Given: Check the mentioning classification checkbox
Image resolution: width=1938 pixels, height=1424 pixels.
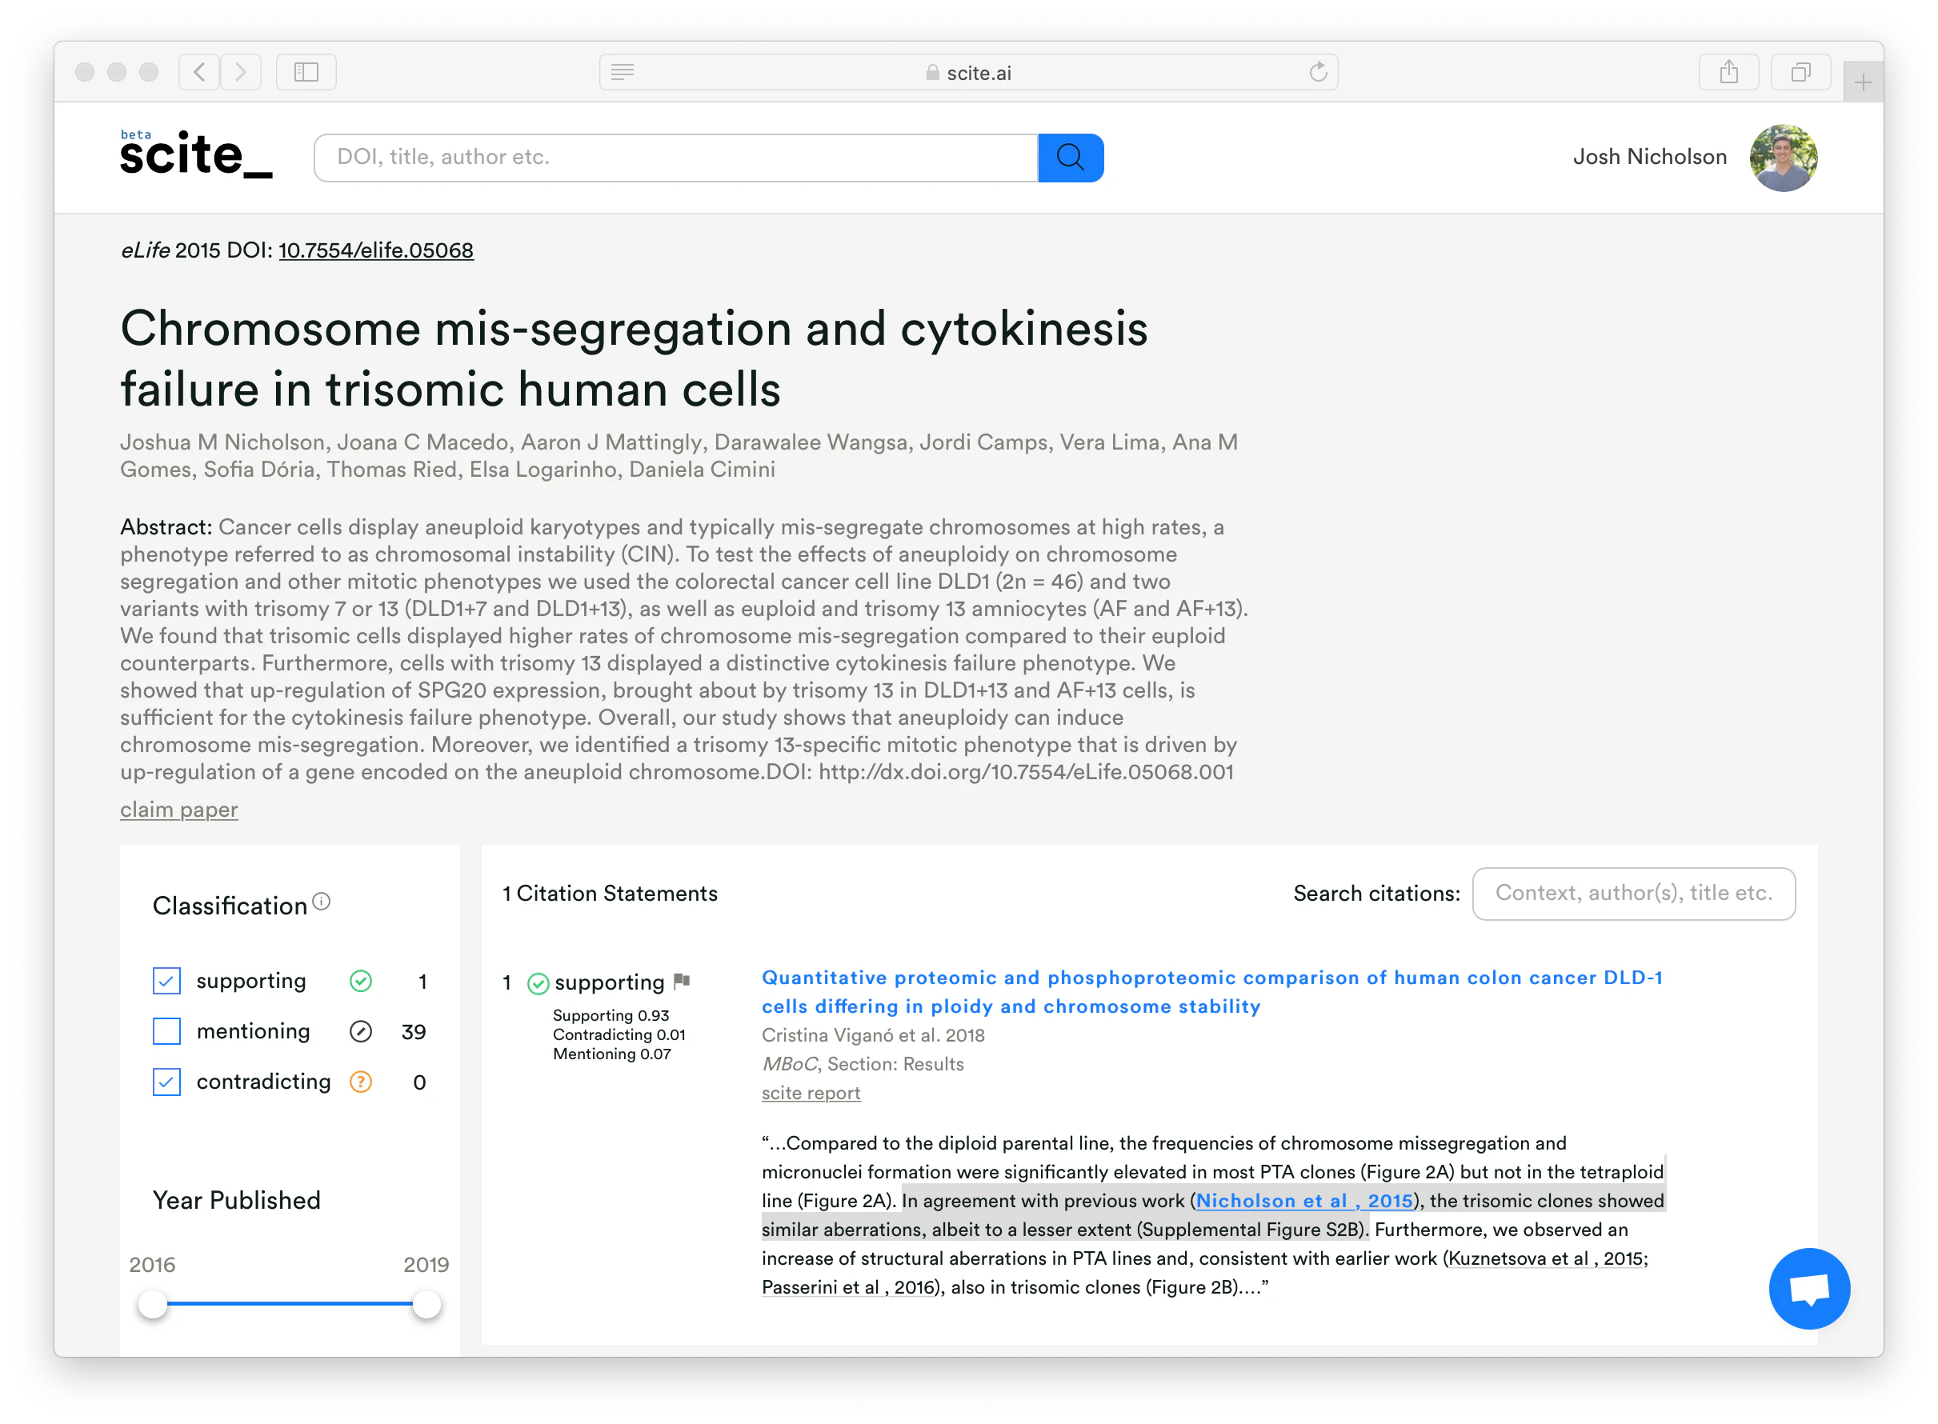Looking at the screenshot, I should pos(166,1032).
